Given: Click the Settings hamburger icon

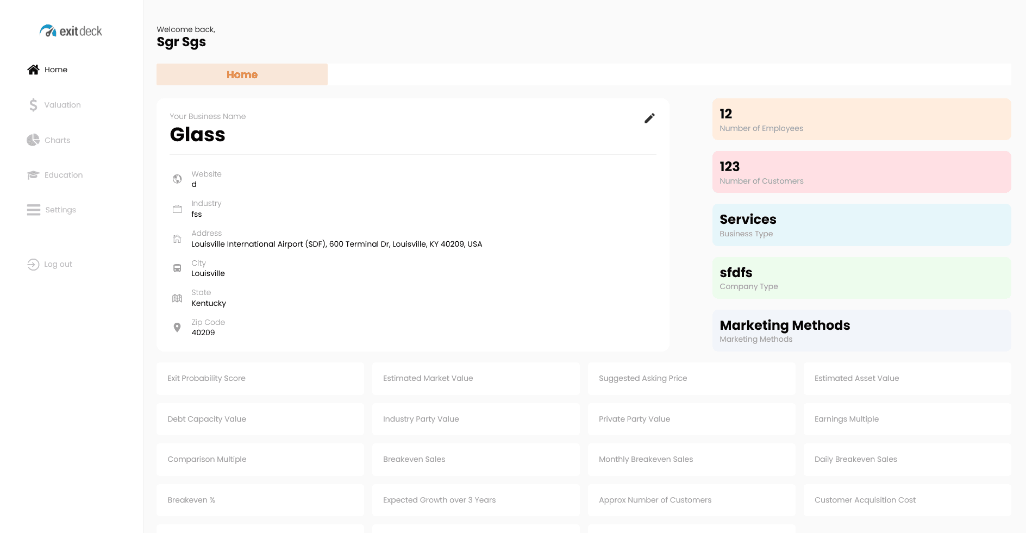Looking at the screenshot, I should coord(33,210).
